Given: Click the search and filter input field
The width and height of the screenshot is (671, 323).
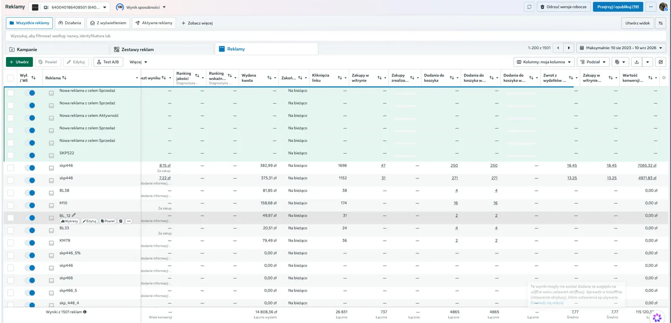Looking at the screenshot, I should coord(335,36).
